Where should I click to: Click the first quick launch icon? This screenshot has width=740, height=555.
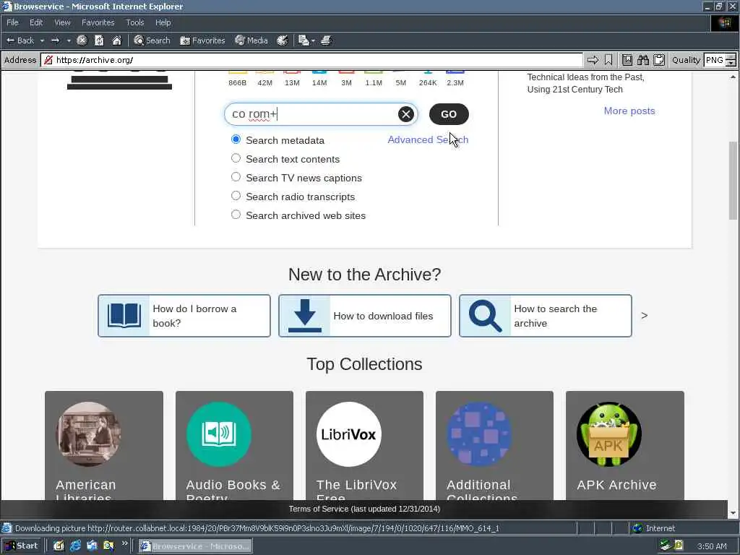(59, 546)
